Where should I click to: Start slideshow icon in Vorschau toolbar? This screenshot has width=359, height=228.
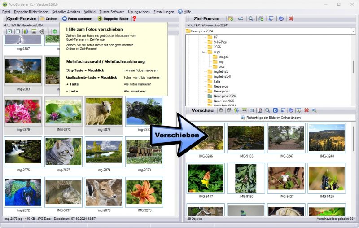click(x=298, y=110)
